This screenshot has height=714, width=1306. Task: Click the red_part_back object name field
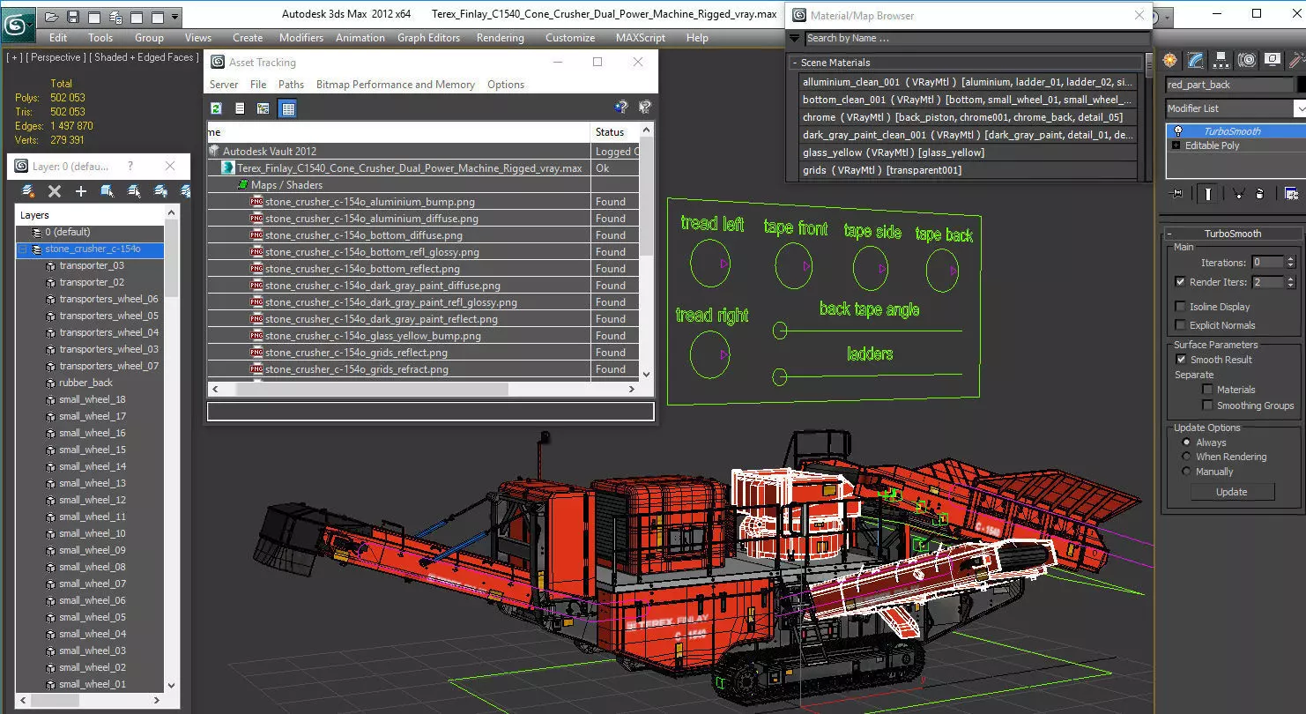[1230, 85]
